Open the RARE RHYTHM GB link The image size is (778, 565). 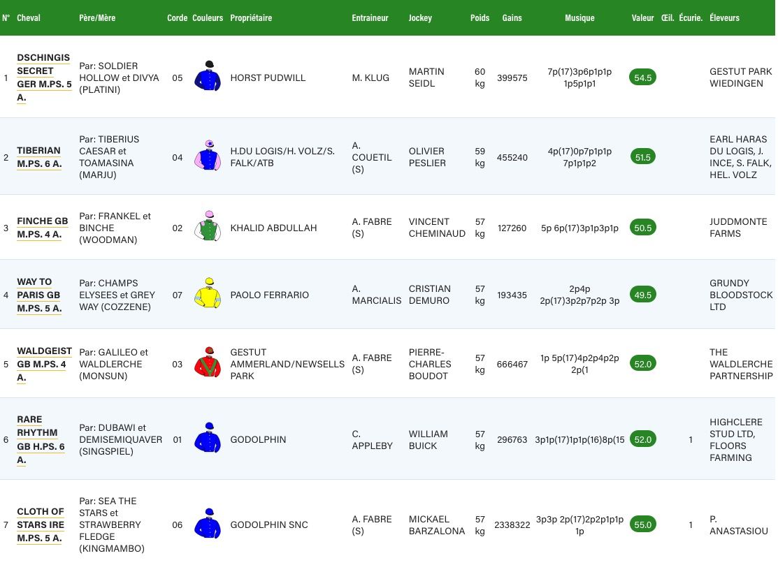(x=41, y=439)
